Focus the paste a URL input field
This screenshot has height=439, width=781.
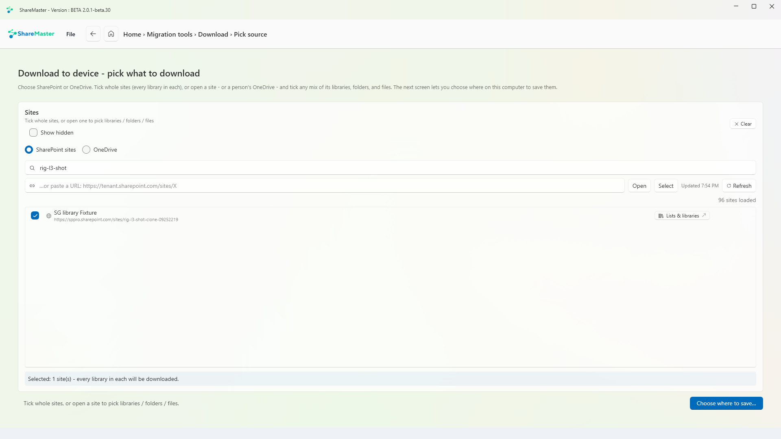[325, 186]
